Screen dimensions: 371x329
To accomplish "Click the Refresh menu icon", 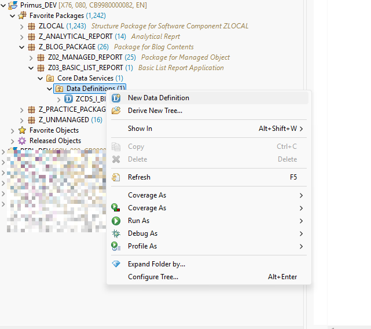I will tap(116, 177).
